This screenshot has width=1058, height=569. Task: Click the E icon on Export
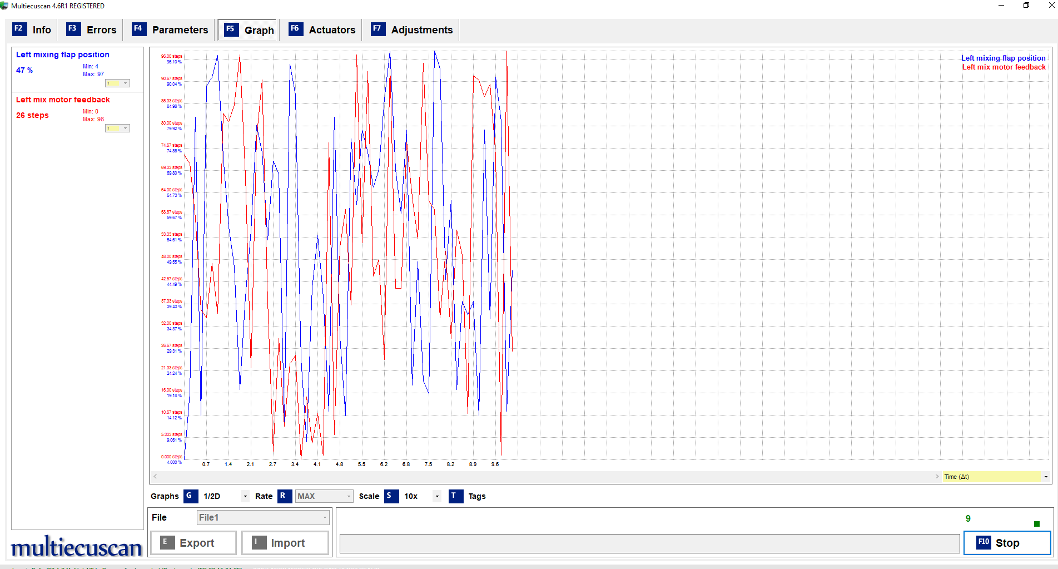(167, 542)
